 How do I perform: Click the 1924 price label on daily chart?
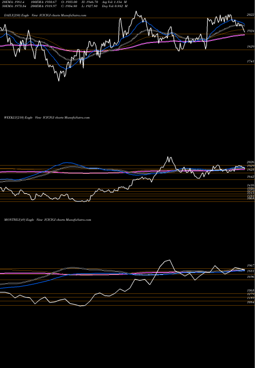tap(250, 31)
